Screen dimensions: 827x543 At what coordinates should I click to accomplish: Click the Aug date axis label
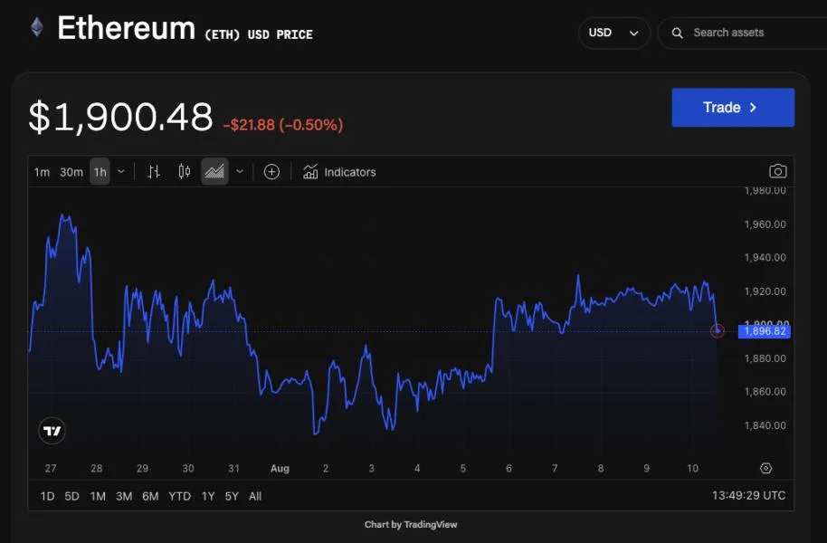(280, 468)
